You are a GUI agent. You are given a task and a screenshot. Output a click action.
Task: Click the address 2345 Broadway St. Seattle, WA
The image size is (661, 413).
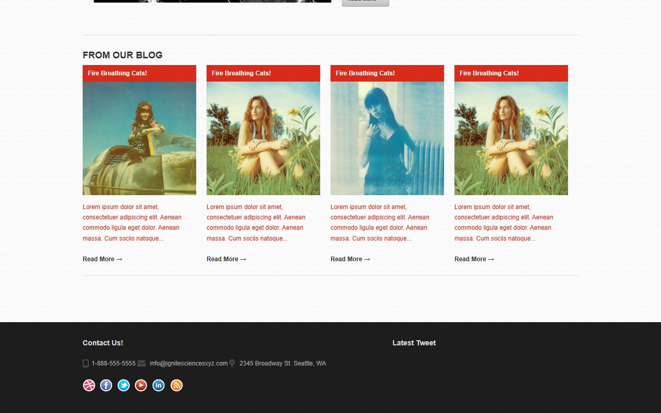click(x=282, y=363)
